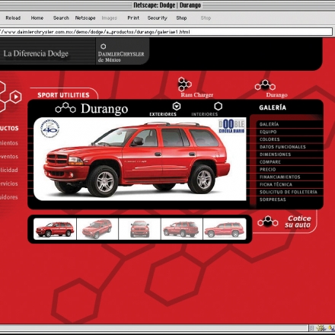The width and height of the screenshot is (335, 335).
Task: Click the status bar icons at the bottom right
Action: [322, 328]
